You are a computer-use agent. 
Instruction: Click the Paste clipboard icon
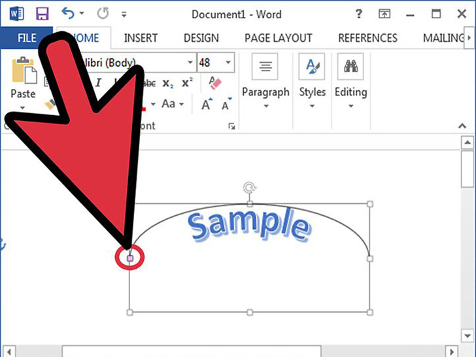(x=23, y=71)
